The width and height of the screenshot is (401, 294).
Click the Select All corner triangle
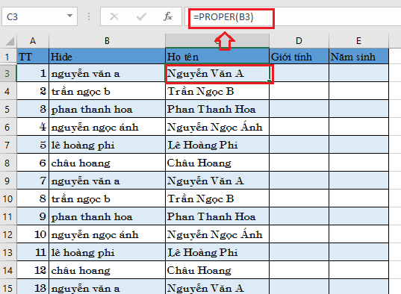pos(10,41)
